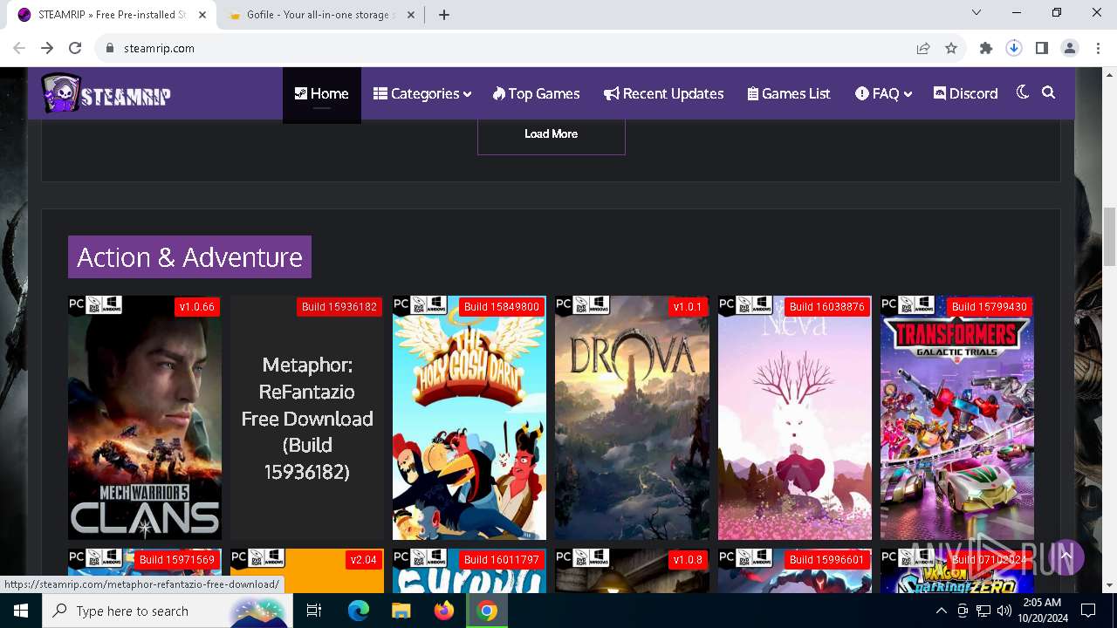1117x628 pixels.
Task: Open Metaphor: ReFantazio Free Download link
Action: pyautogui.click(x=307, y=418)
